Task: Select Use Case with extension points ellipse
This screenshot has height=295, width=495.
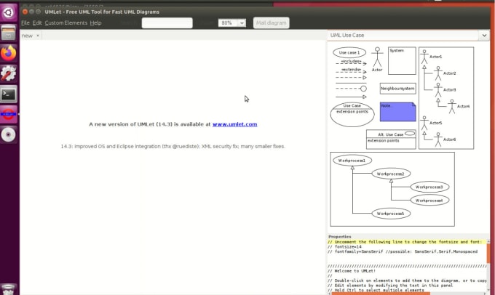Action: [x=352, y=115]
